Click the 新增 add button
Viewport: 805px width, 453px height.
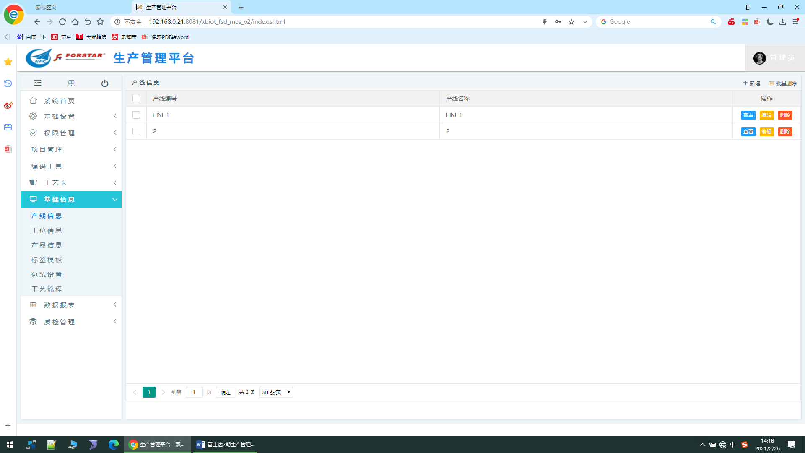751,83
